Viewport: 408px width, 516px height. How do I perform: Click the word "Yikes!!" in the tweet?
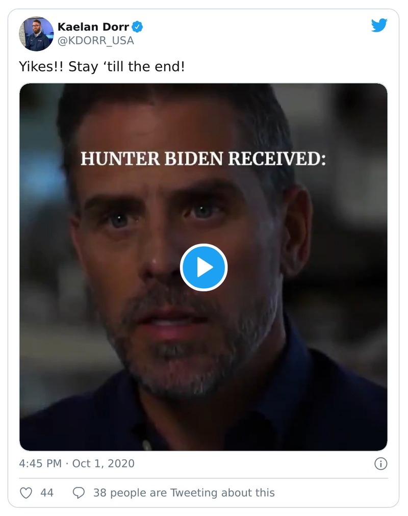pos(42,67)
